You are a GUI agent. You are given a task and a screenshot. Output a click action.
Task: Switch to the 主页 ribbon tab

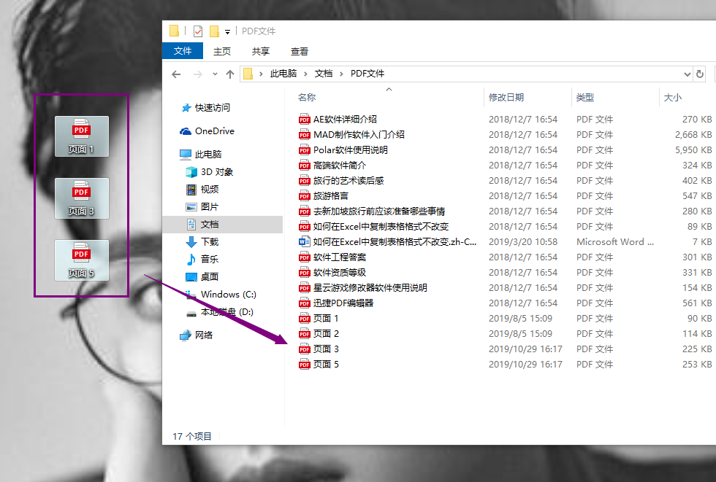[221, 51]
